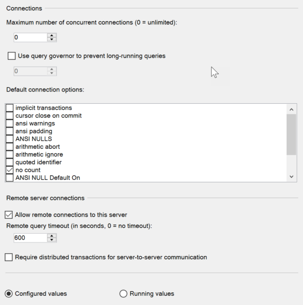Check the arithmetic abort option
The image size is (303, 305).
click(10, 147)
